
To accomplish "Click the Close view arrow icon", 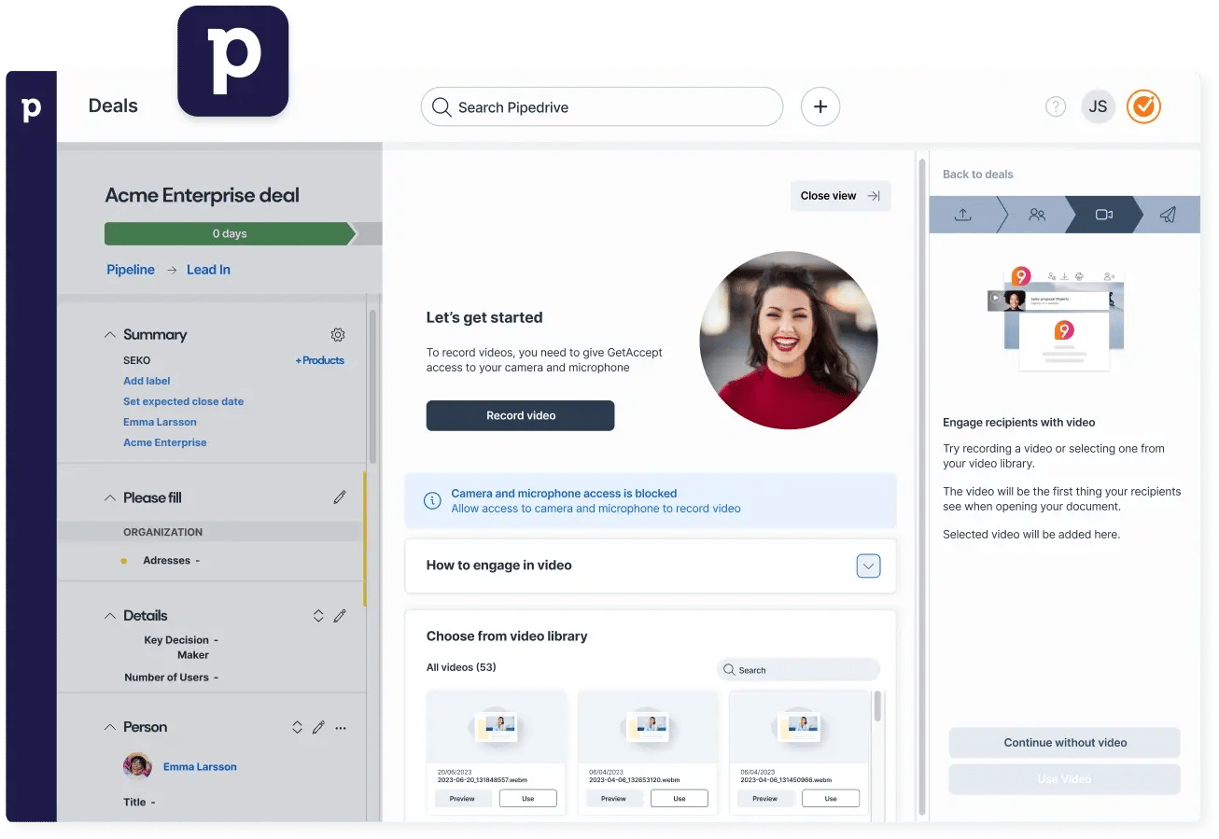I will 874,196.
